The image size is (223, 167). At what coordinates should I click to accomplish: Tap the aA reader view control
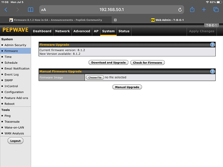click(44, 10)
